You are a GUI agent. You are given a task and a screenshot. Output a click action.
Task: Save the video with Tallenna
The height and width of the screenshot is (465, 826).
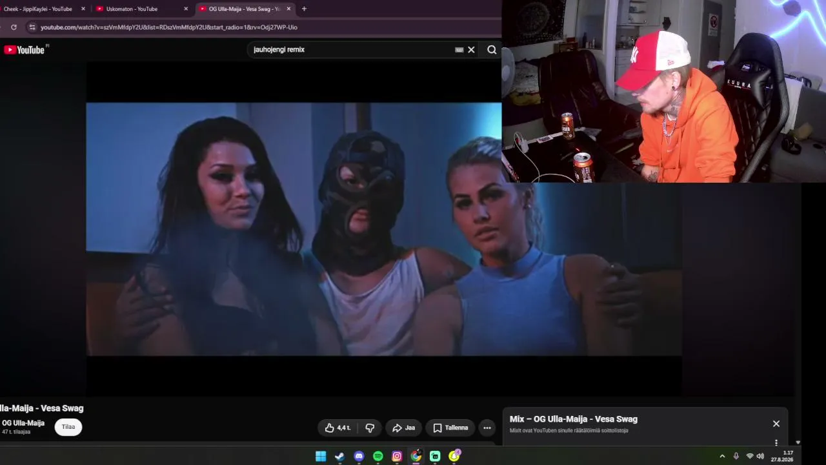pos(450,428)
